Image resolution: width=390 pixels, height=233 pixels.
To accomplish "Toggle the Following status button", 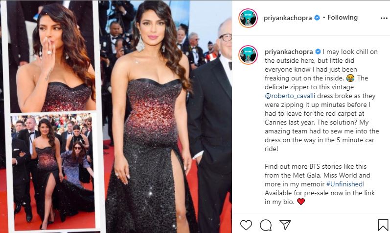I will pos(343,18).
